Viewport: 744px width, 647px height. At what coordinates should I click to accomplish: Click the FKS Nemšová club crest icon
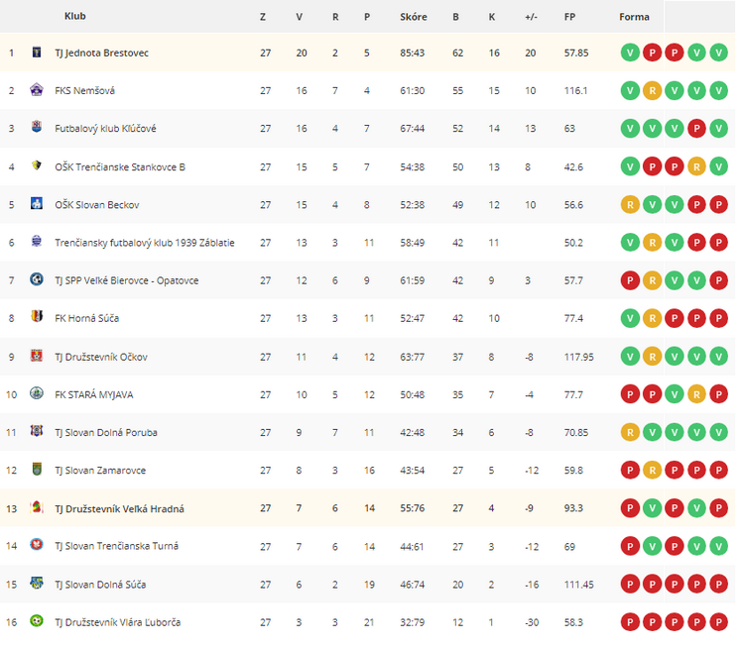click(37, 89)
